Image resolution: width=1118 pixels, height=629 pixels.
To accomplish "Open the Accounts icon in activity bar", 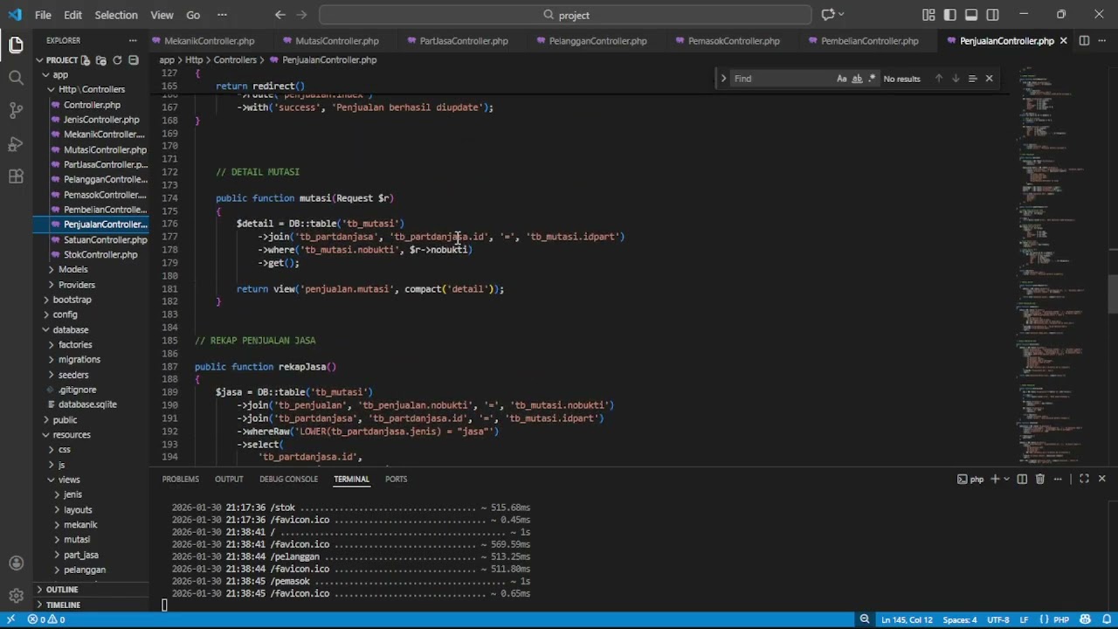I will [16, 563].
